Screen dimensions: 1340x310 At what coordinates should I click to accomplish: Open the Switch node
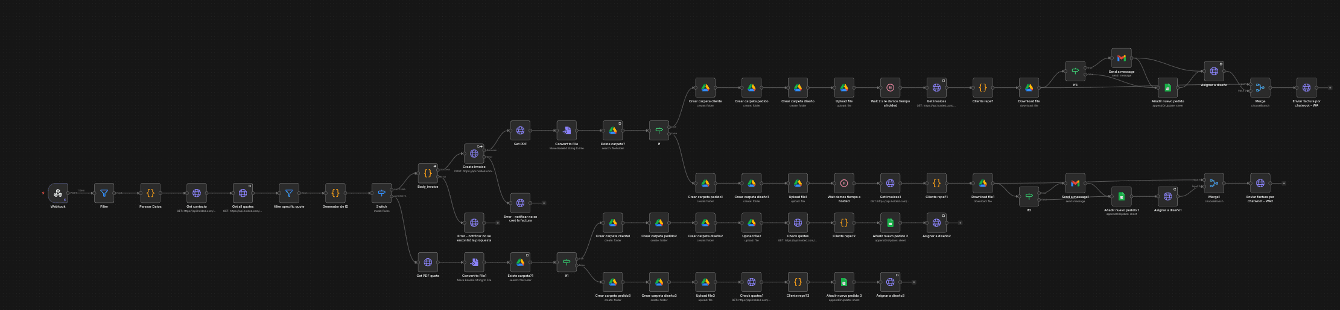381,193
